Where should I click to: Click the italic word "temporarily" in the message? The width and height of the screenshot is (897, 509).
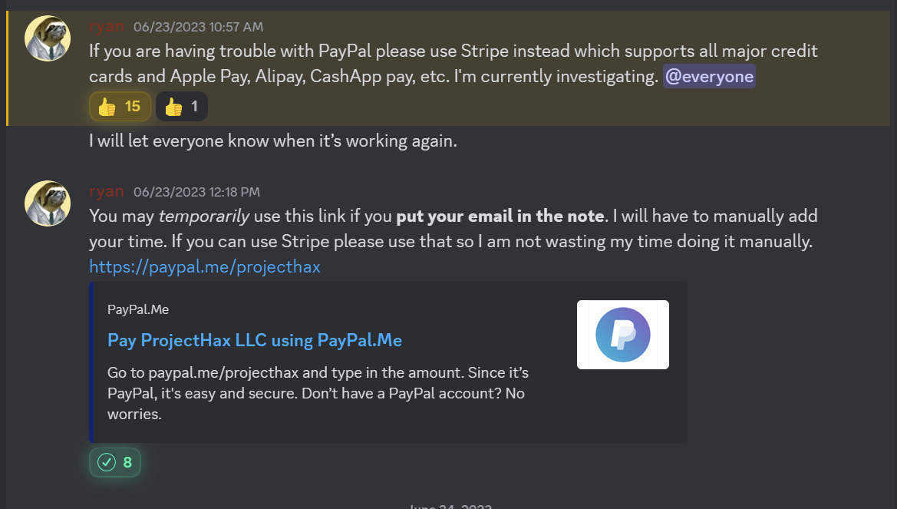point(203,216)
